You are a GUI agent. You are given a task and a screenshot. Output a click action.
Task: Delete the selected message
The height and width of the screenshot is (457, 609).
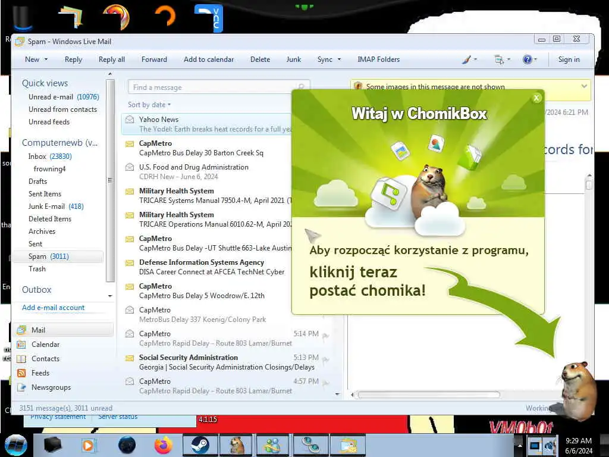click(260, 60)
